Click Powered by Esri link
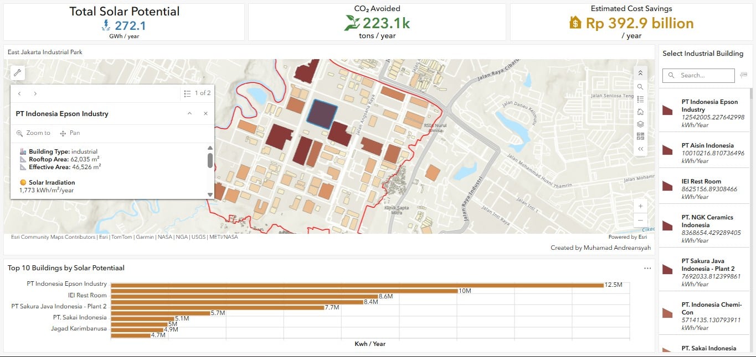 tap(628, 237)
